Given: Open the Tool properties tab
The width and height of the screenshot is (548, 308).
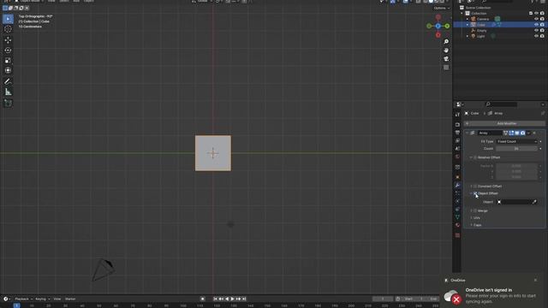Looking at the screenshot, I should pos(457,114).
